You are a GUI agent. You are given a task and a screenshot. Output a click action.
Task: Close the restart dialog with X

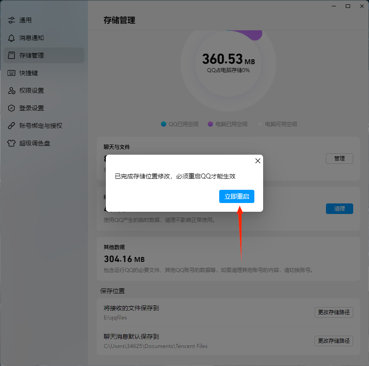point(258,161)
